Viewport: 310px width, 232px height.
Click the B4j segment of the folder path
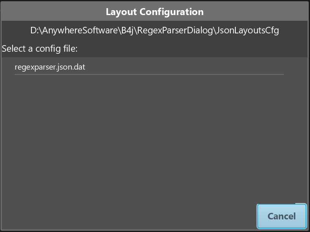(x=128, y=31)
